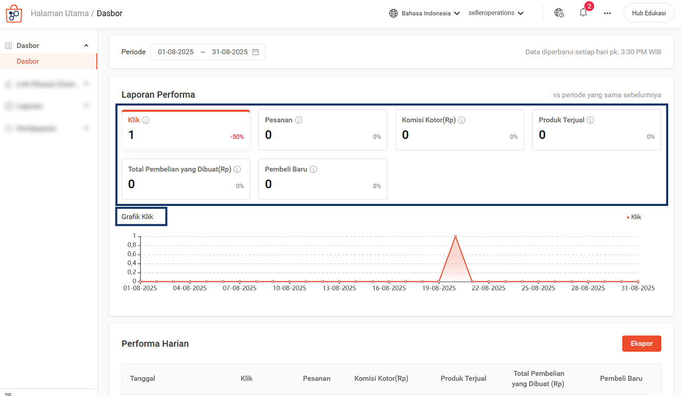This screenshot has height=396, width=681.
Task: Open the selleroperations account dropdown
Action: pos(496,13)
